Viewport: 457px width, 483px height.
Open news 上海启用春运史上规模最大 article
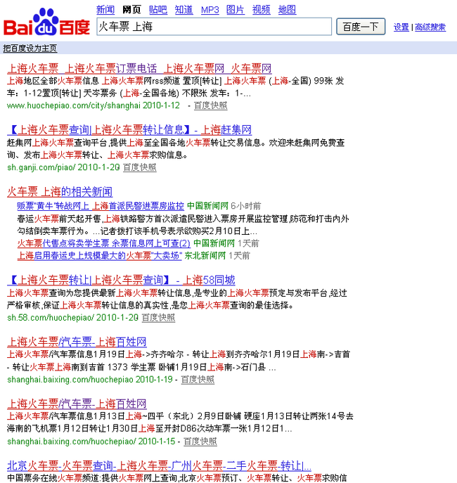(100, 256)
